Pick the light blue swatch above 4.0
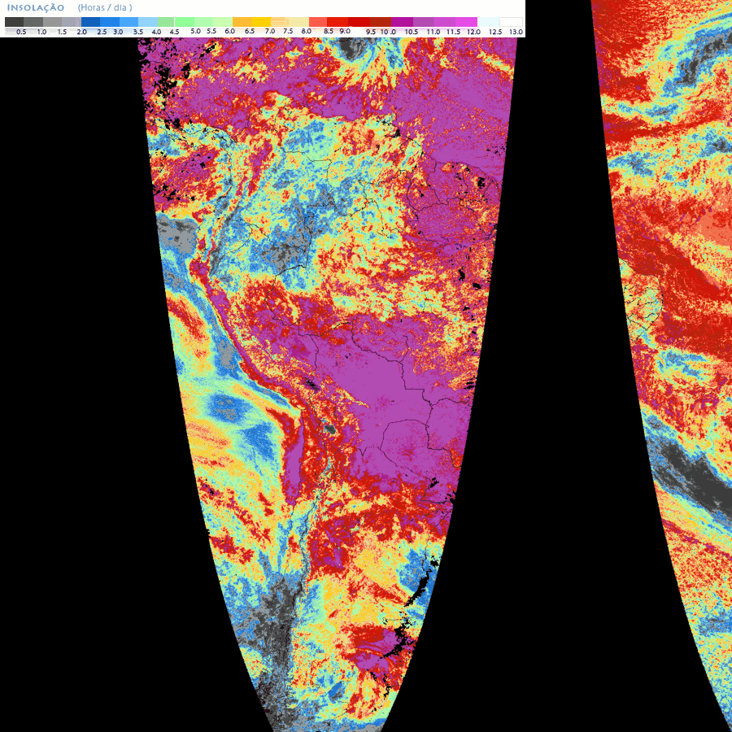 click(148, 22)
